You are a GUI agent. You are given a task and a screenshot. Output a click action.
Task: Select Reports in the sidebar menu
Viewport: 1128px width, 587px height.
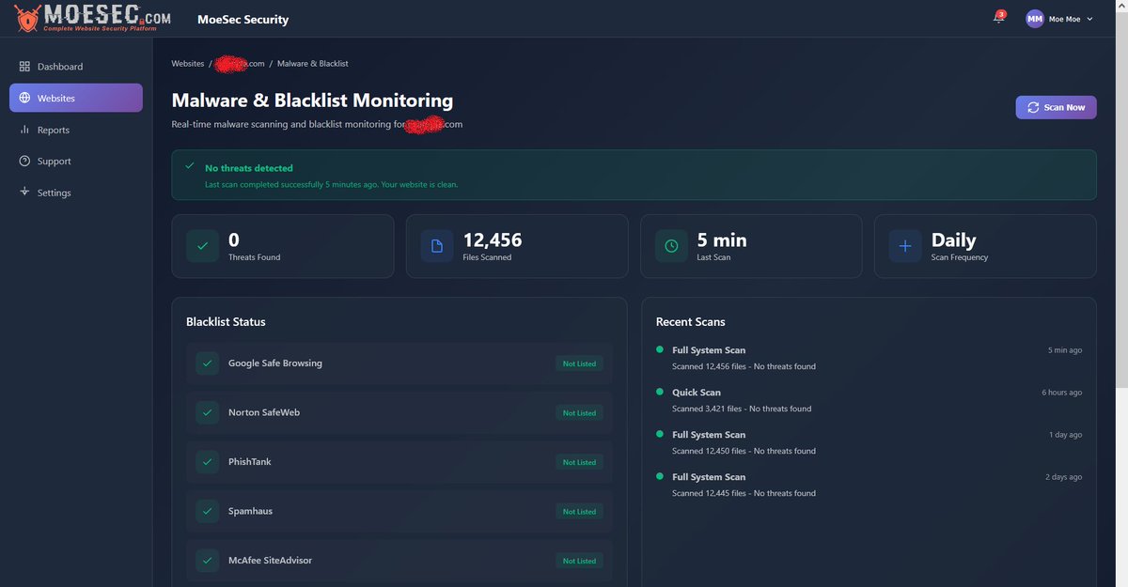pos(54,129)
